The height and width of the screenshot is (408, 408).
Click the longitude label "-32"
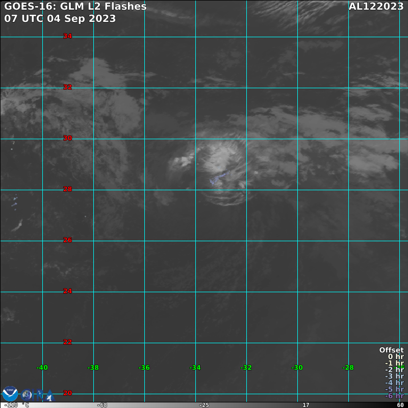[x=246, y=368]
